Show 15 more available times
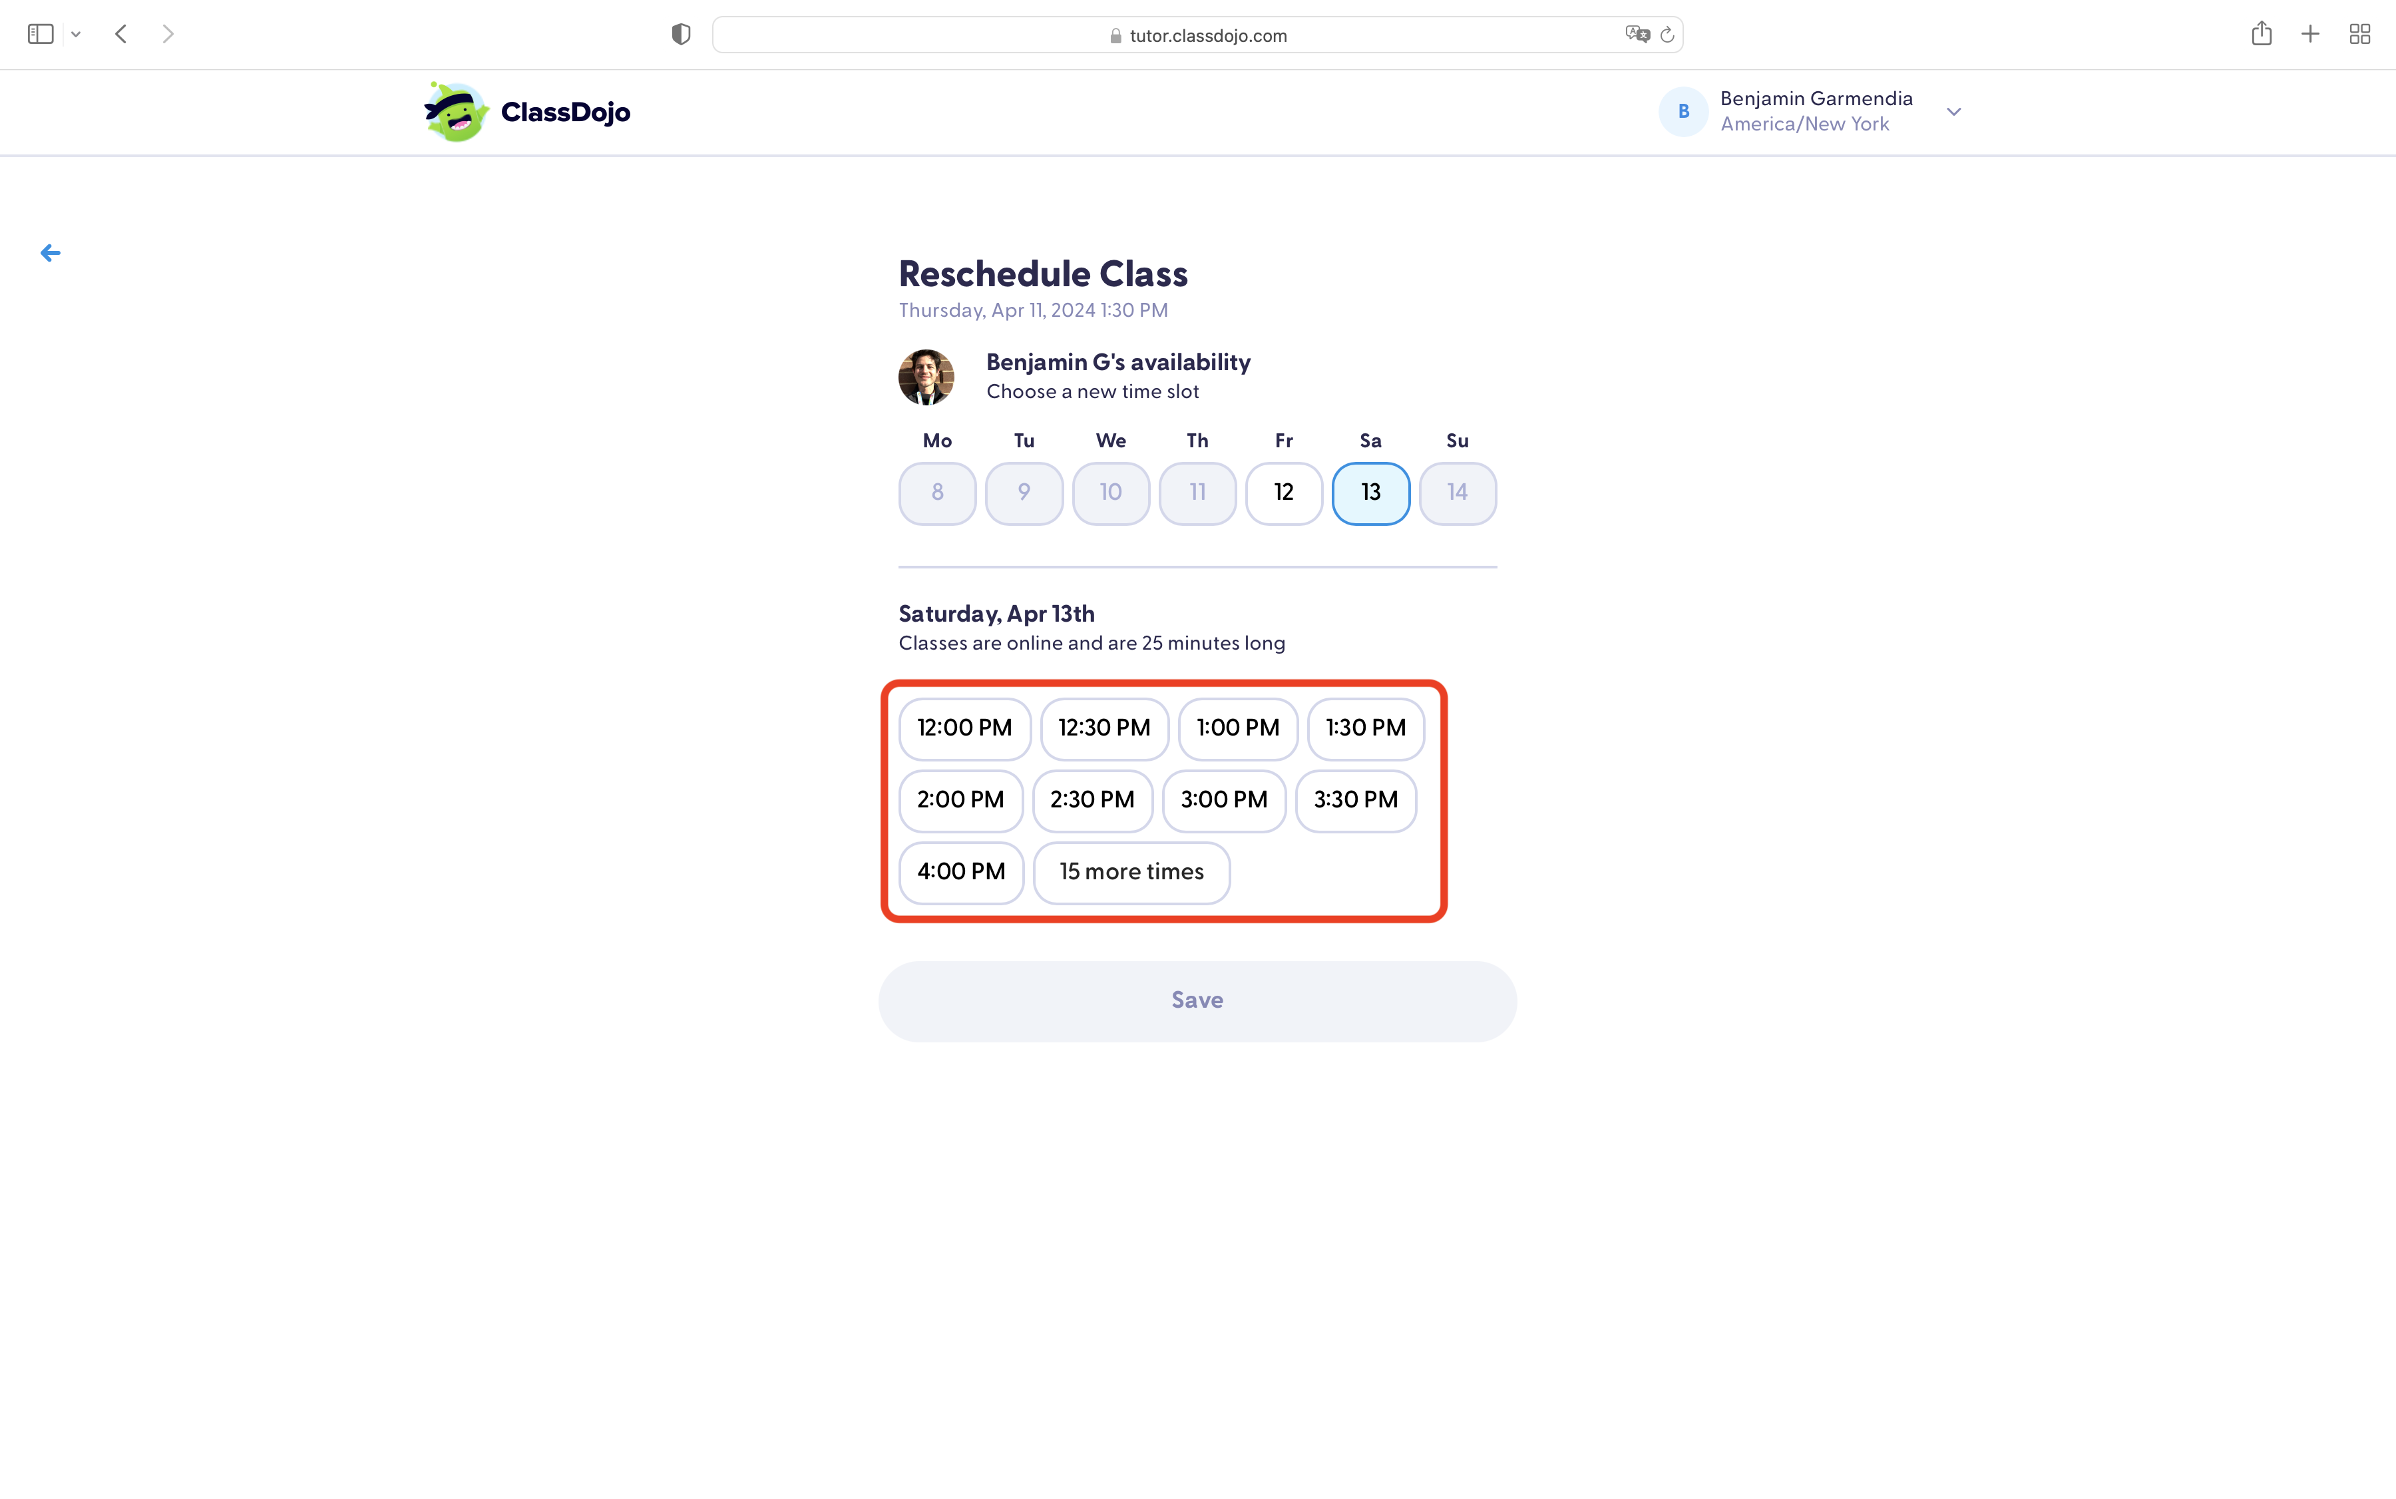 coord(1132,873)
